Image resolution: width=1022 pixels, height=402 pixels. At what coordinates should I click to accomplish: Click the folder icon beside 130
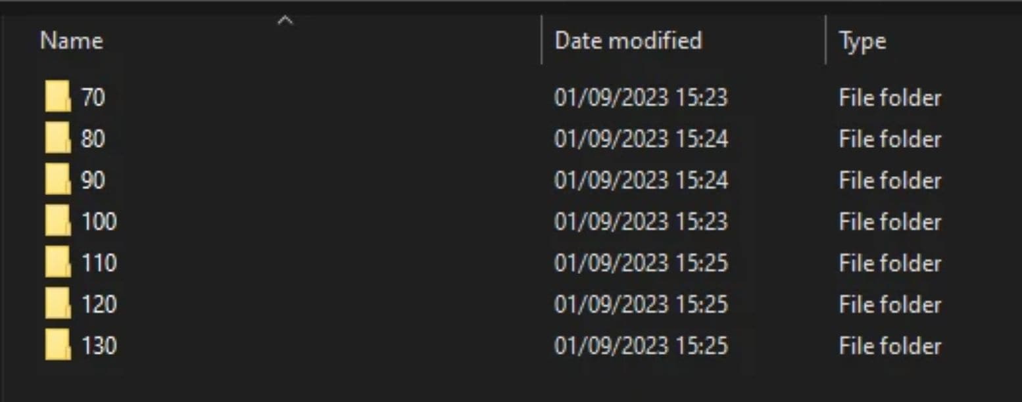pos(58,346)
